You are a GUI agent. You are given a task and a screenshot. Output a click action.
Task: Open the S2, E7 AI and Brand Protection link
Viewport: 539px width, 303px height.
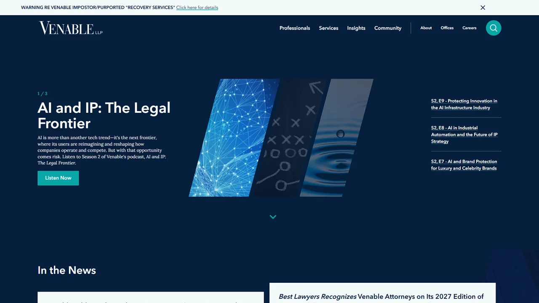point(464,165)
